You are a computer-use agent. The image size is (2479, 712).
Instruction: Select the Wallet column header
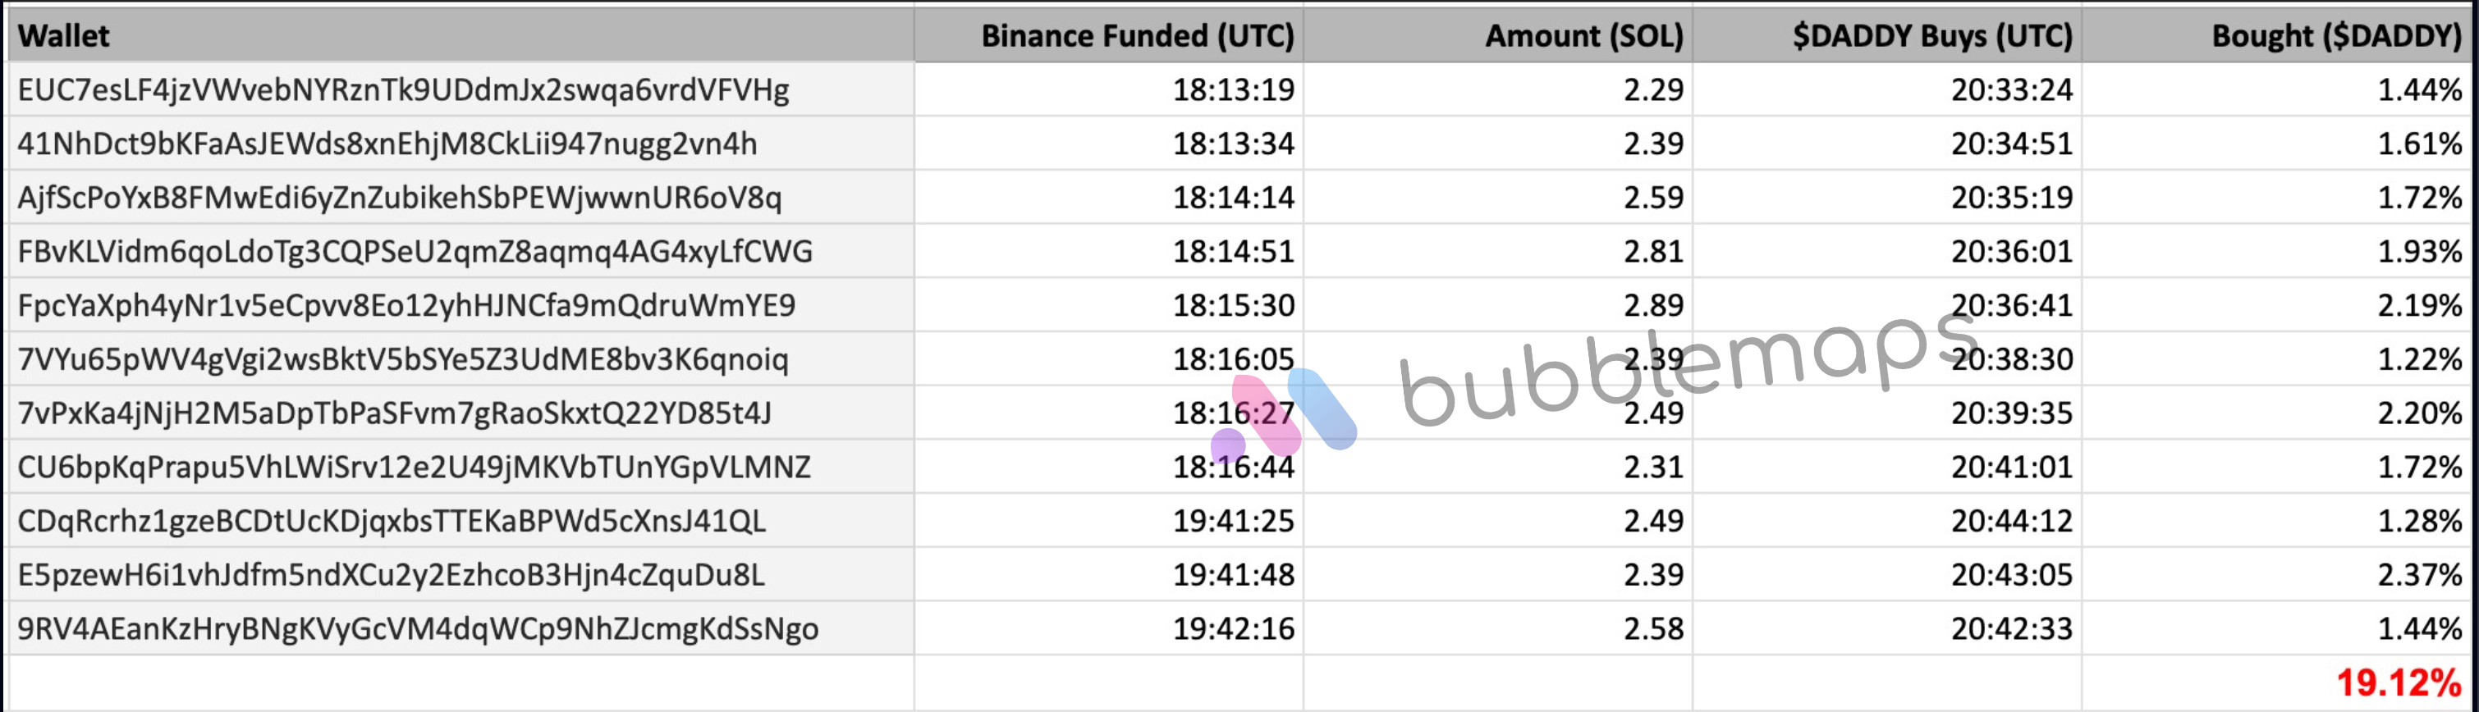click(x=63, y=35)
